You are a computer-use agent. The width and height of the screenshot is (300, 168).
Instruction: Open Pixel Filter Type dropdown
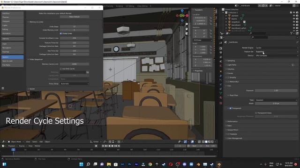(x=276, y=100)
